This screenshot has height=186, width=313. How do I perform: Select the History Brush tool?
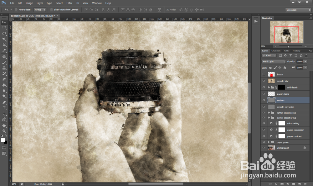pos(4,74)
